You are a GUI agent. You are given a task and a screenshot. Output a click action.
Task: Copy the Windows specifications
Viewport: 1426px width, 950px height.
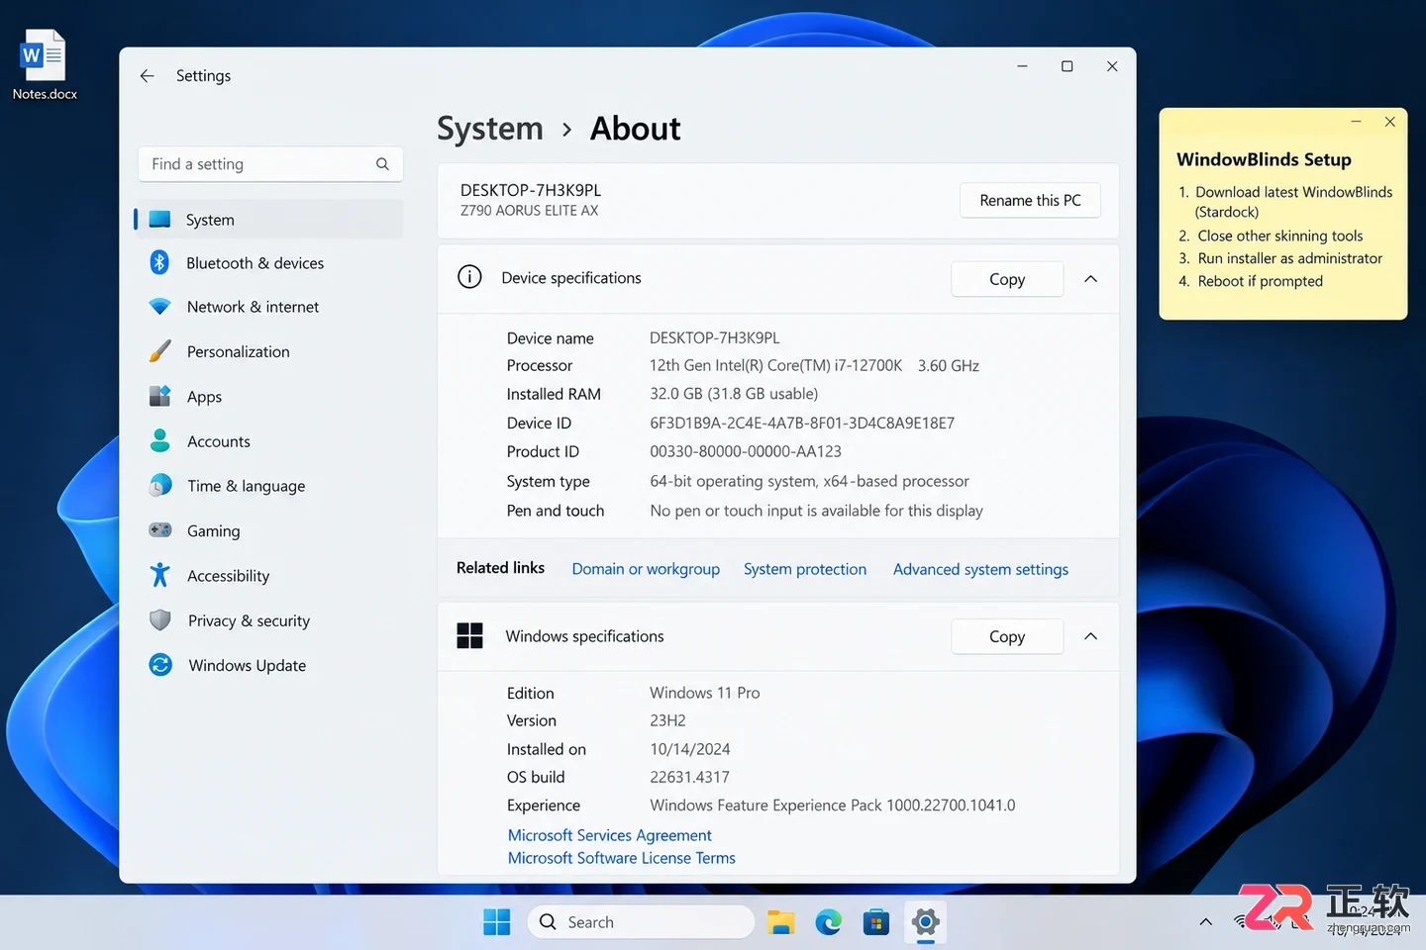click(1007, 636)
